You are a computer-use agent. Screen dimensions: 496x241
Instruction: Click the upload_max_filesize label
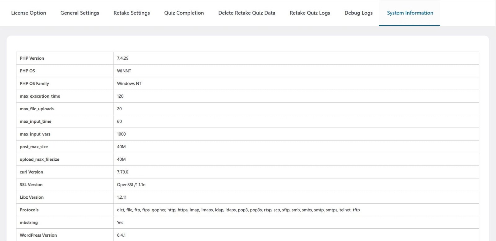(39, 159)
